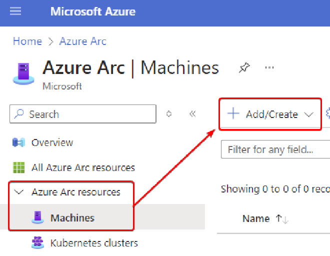330x256 pixels.
Task: Open the more options ellipsis
Action: [x=269, y=67]
